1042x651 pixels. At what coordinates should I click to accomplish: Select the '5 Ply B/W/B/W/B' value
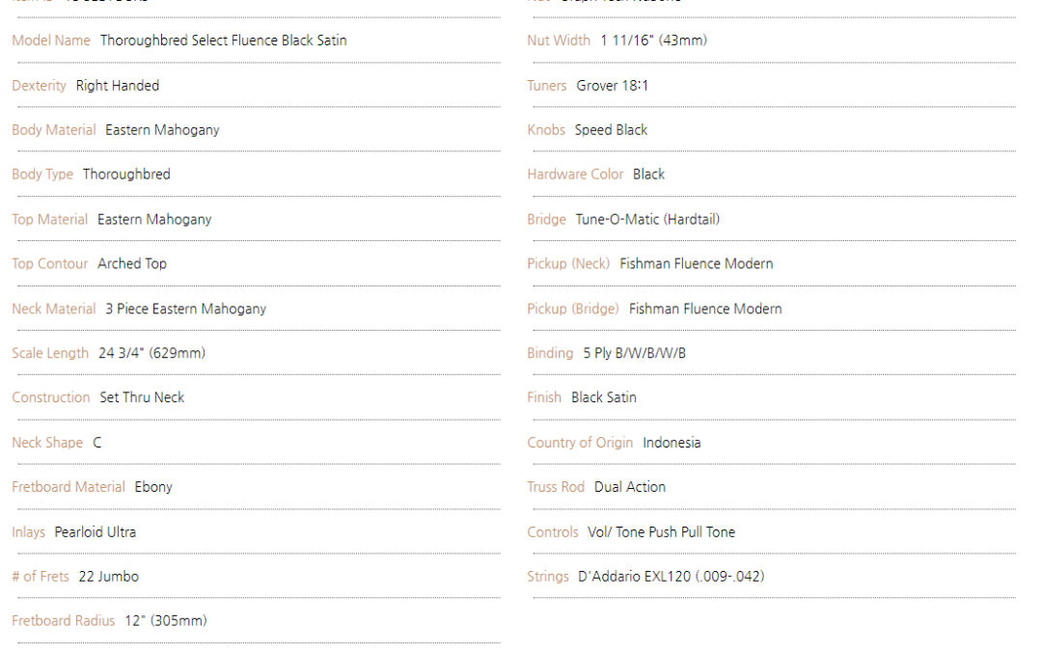pyautogui.click(x=635, y=353)
